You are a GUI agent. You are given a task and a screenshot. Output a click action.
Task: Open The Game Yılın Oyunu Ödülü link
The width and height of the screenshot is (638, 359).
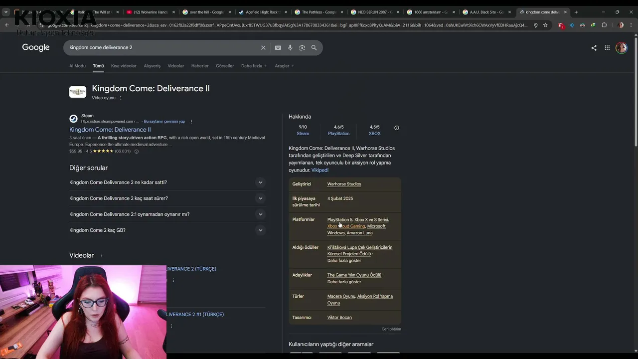click(354, 275)
